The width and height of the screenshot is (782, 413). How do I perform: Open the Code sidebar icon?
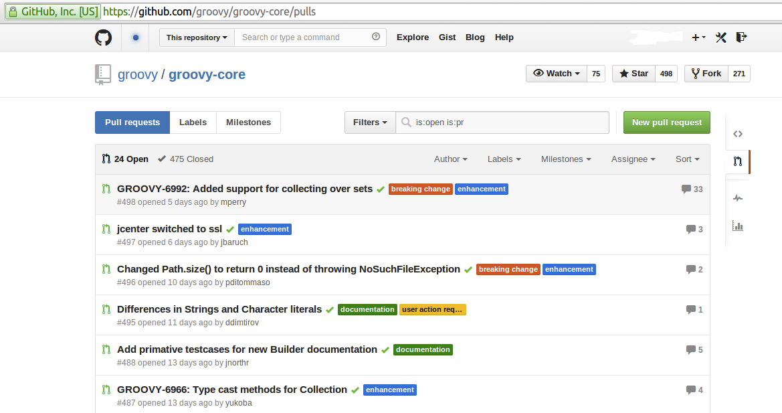point(738,134)
